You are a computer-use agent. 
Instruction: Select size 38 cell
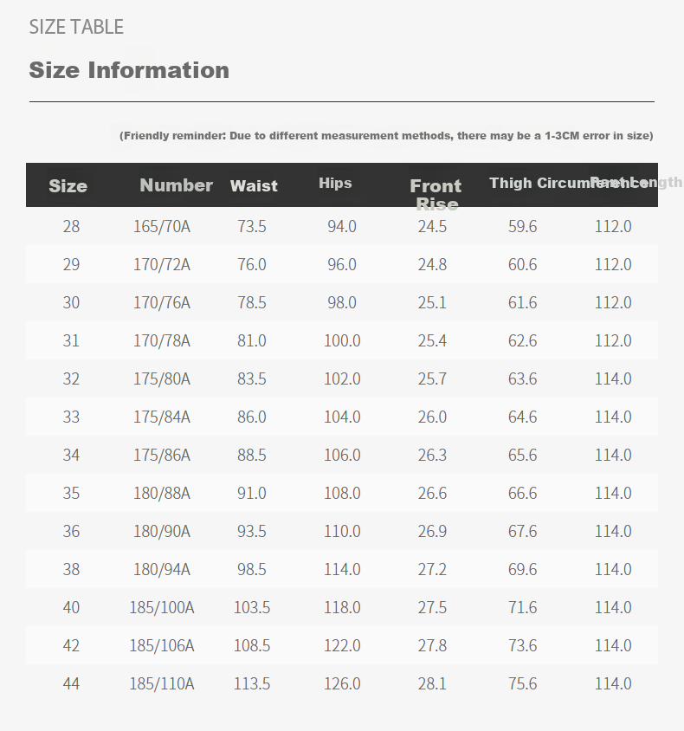click(x=71, y=570)
